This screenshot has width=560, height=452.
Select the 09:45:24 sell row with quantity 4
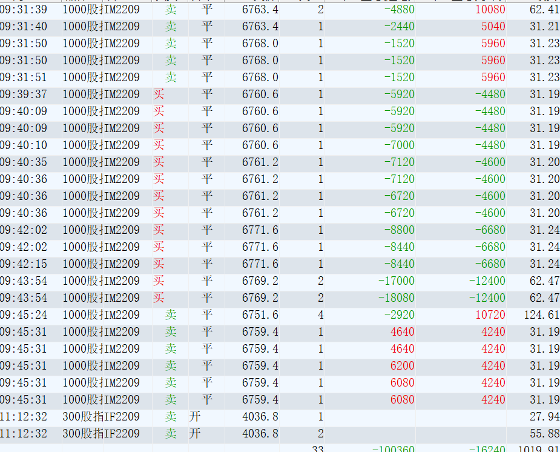(280, 315)
